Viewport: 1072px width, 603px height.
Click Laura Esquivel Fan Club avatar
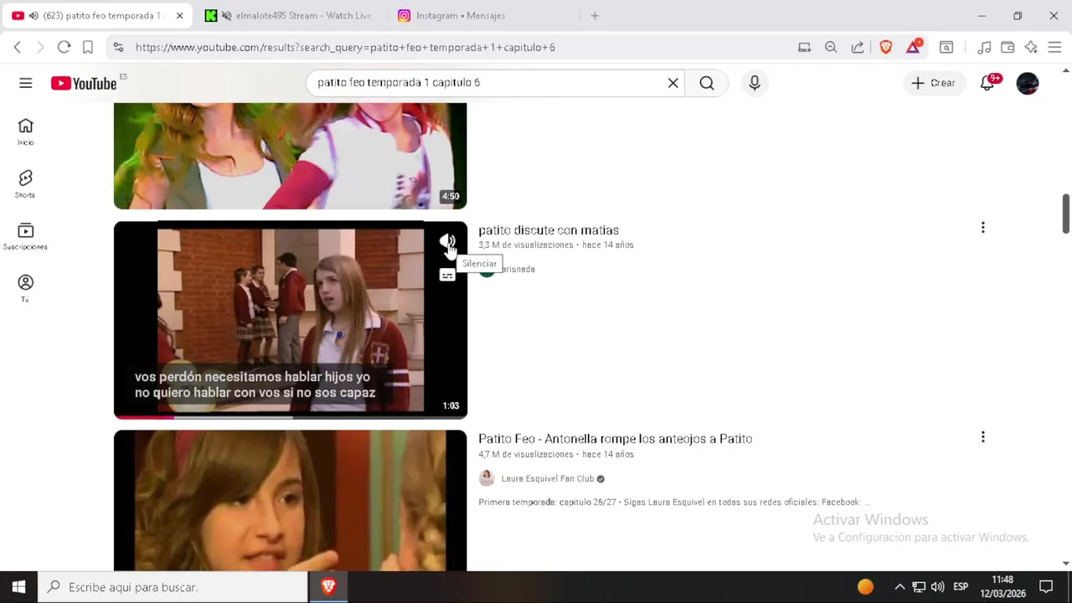(487, 478)
